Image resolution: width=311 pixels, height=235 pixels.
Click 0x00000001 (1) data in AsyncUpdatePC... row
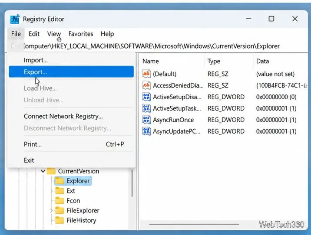tap(276, 131)
